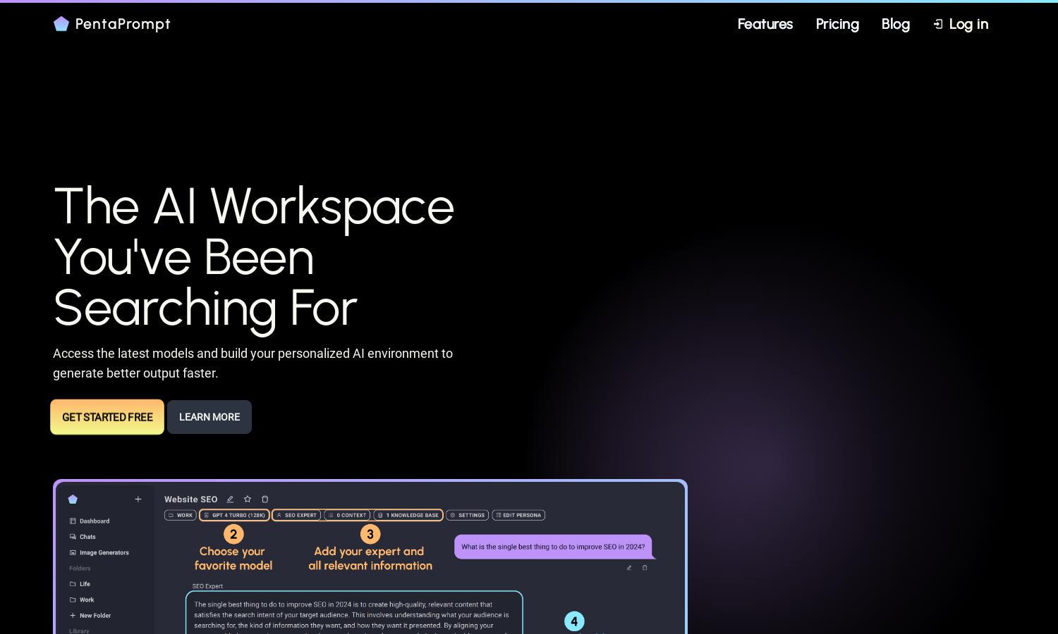Image resolution: width=1058 pixels, height=634 pixels.
Task: Click the GET STARTED FREE button
Action: pyautogui.click(x=107, y=417)
